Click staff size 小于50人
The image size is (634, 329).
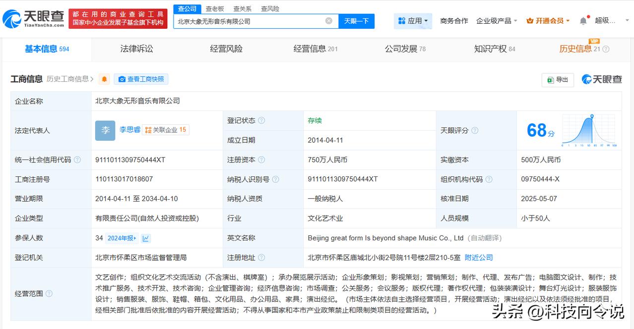[535, 218]
